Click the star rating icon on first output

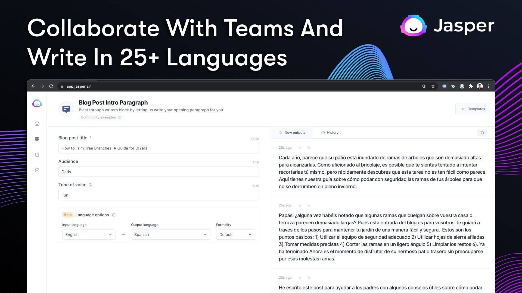(x=300, y=147)
